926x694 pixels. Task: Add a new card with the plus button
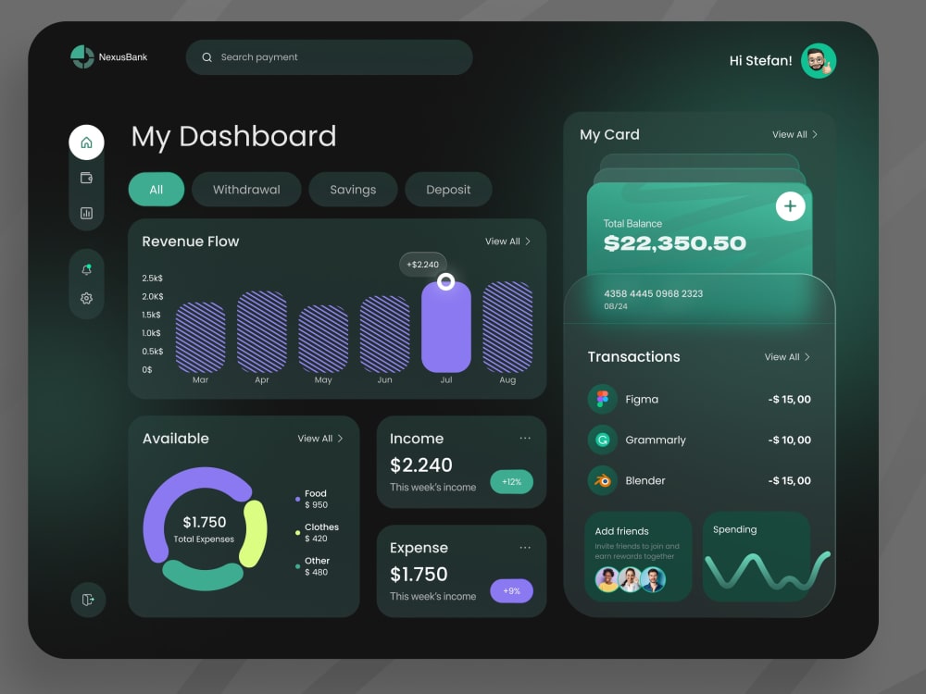pos(790,205)
